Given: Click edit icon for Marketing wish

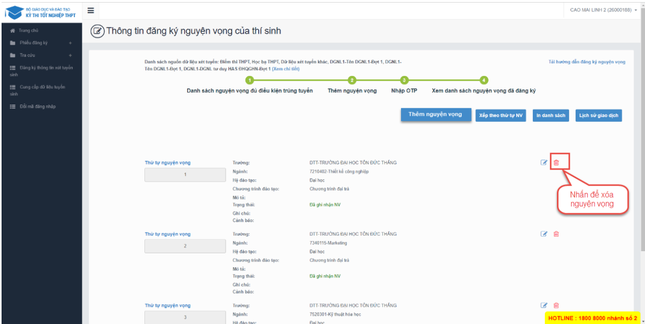Looking at the screenshot, I should 544,234.
